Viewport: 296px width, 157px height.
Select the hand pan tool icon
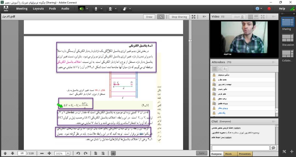click(113, 153)
